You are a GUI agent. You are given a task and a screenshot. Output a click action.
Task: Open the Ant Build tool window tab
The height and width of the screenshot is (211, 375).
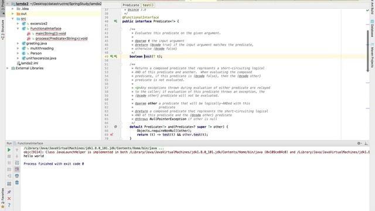(373, 7)
